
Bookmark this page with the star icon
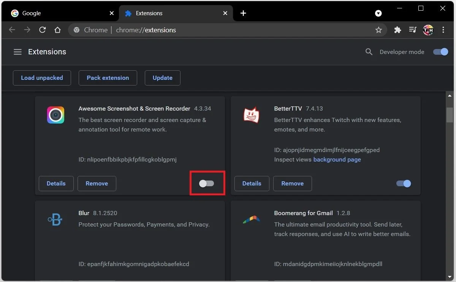tap(378, 30)
